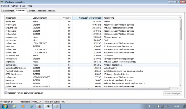Click the 'Processen: 64' status entry
186x109 pixels.
point(7,102)
